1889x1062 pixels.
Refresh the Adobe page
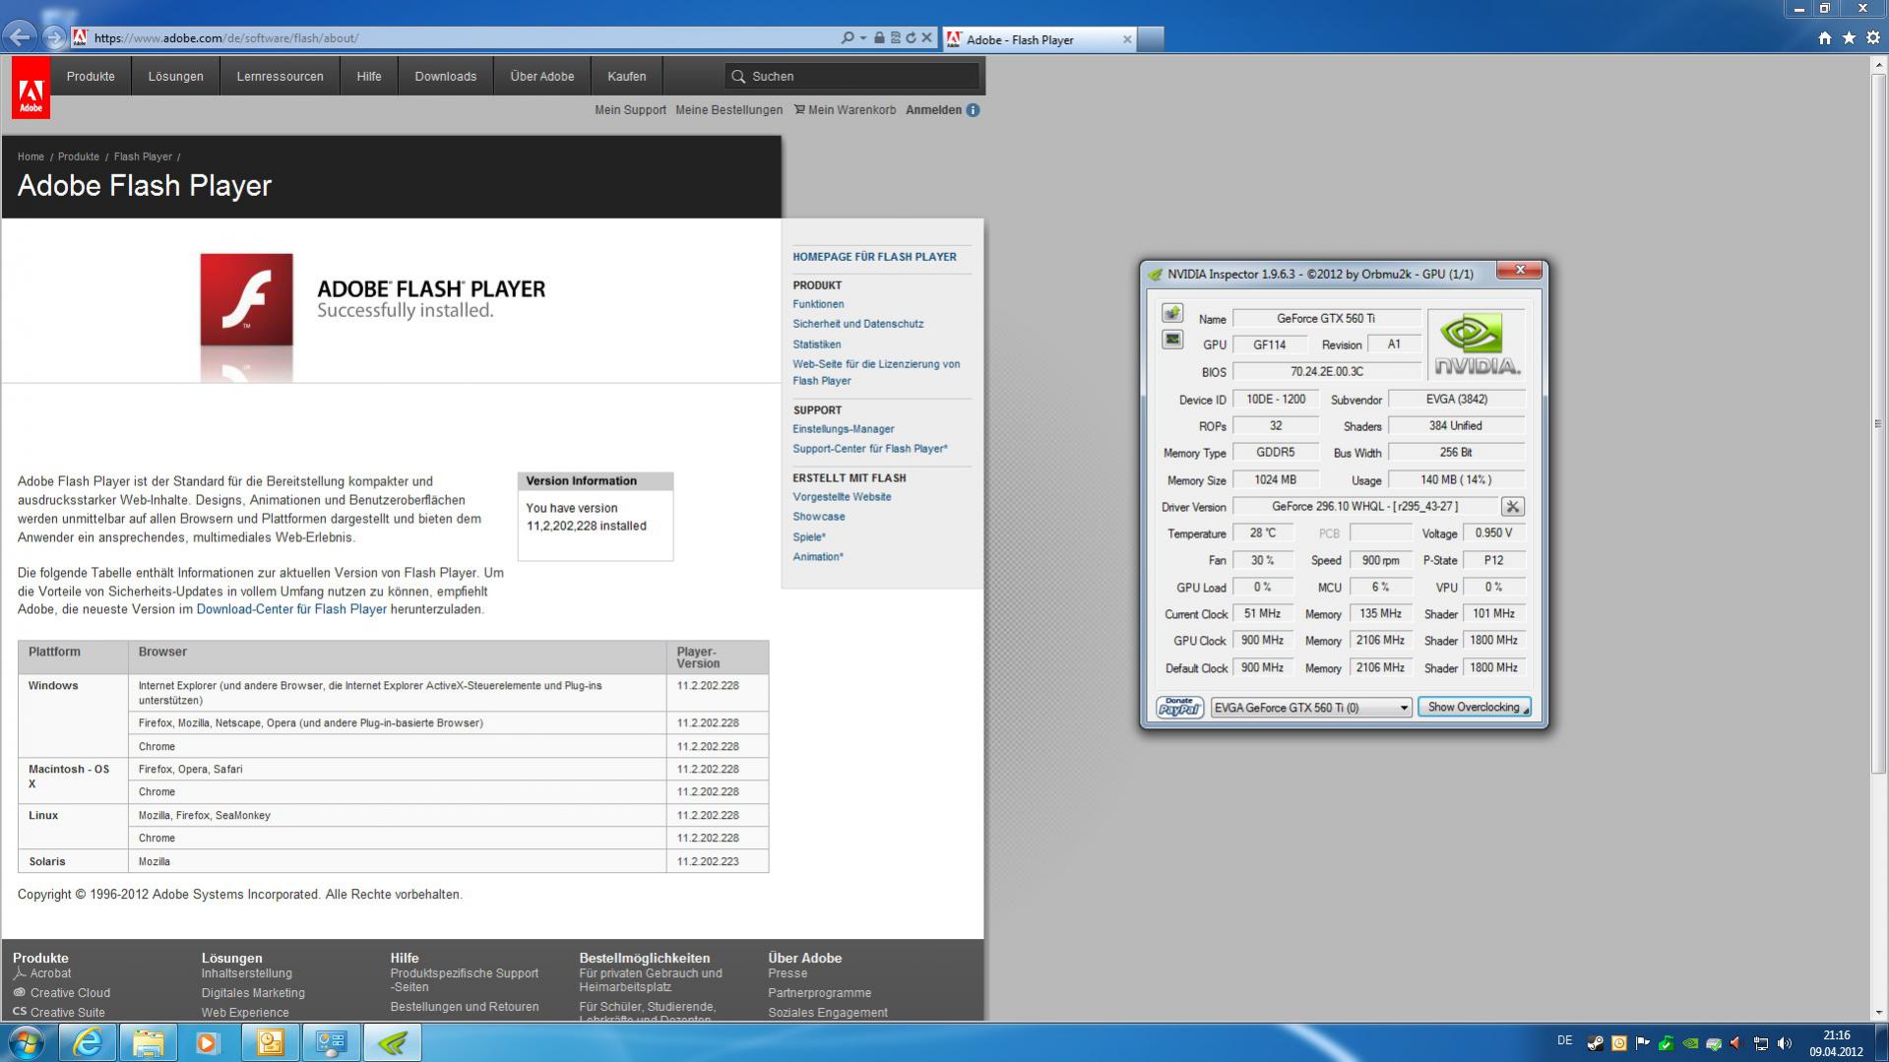click(x=911, y=37)
